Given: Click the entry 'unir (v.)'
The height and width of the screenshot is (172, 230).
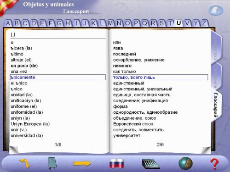Looking at the screenshot, I should tap(19, 130).
